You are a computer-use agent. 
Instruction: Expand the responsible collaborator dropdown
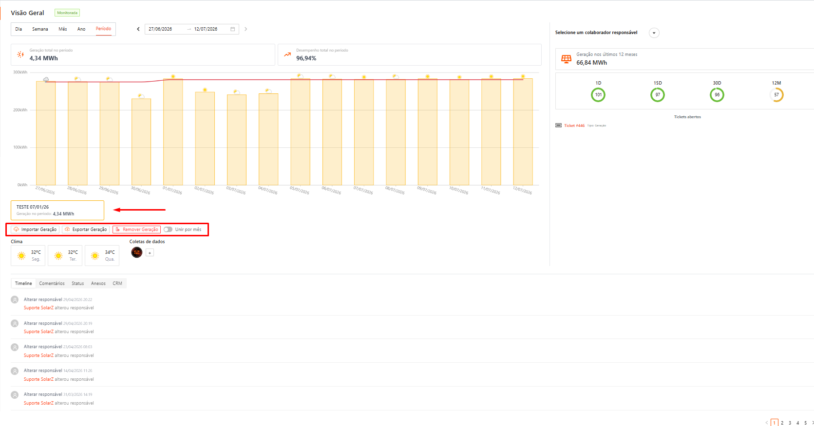coord(654,33)
